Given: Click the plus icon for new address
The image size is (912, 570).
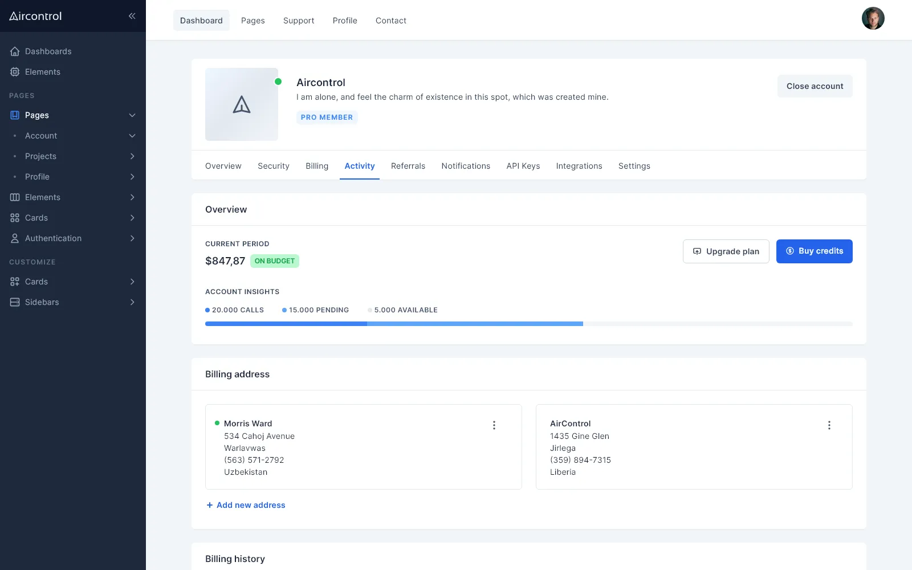Looking at the screenshot, I should point(210,505).
